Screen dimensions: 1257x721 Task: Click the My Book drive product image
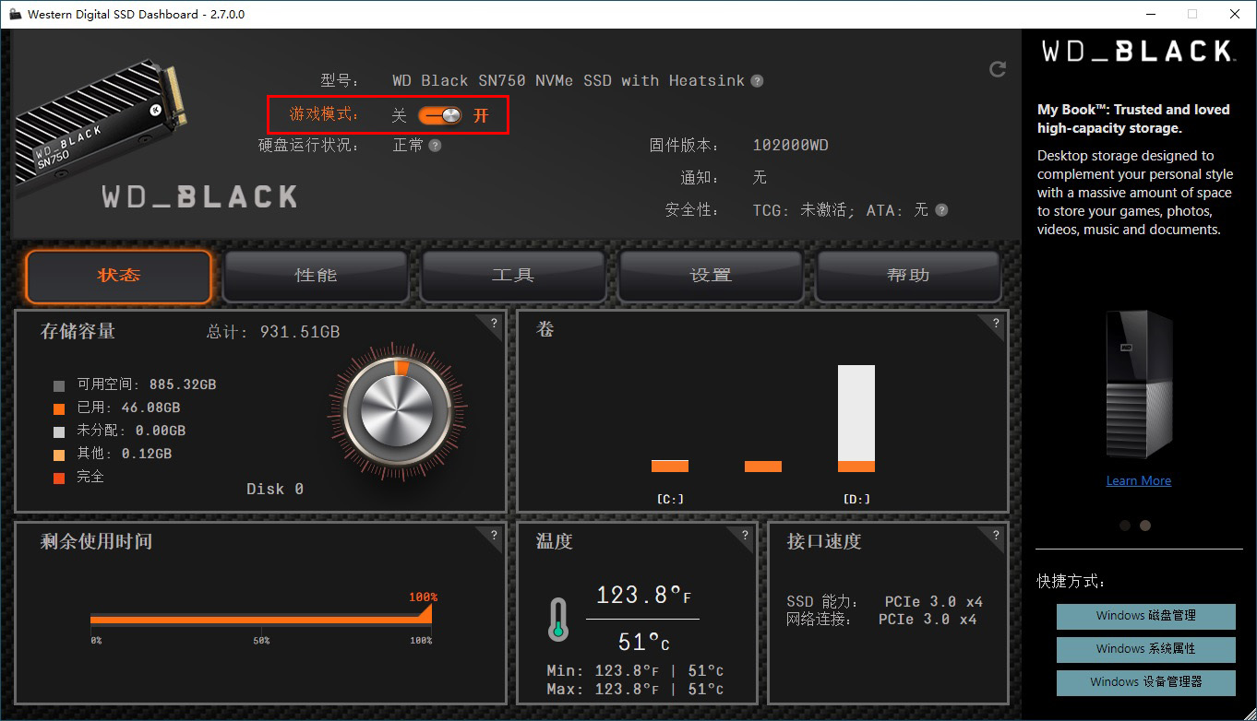point(1139,385)
